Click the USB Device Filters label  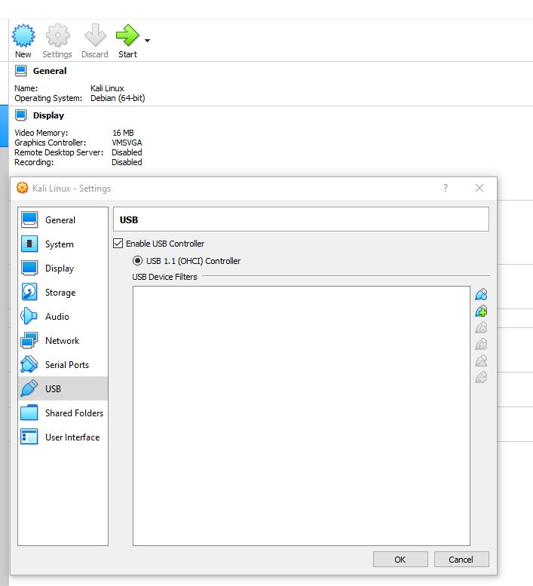coord(164,277)
